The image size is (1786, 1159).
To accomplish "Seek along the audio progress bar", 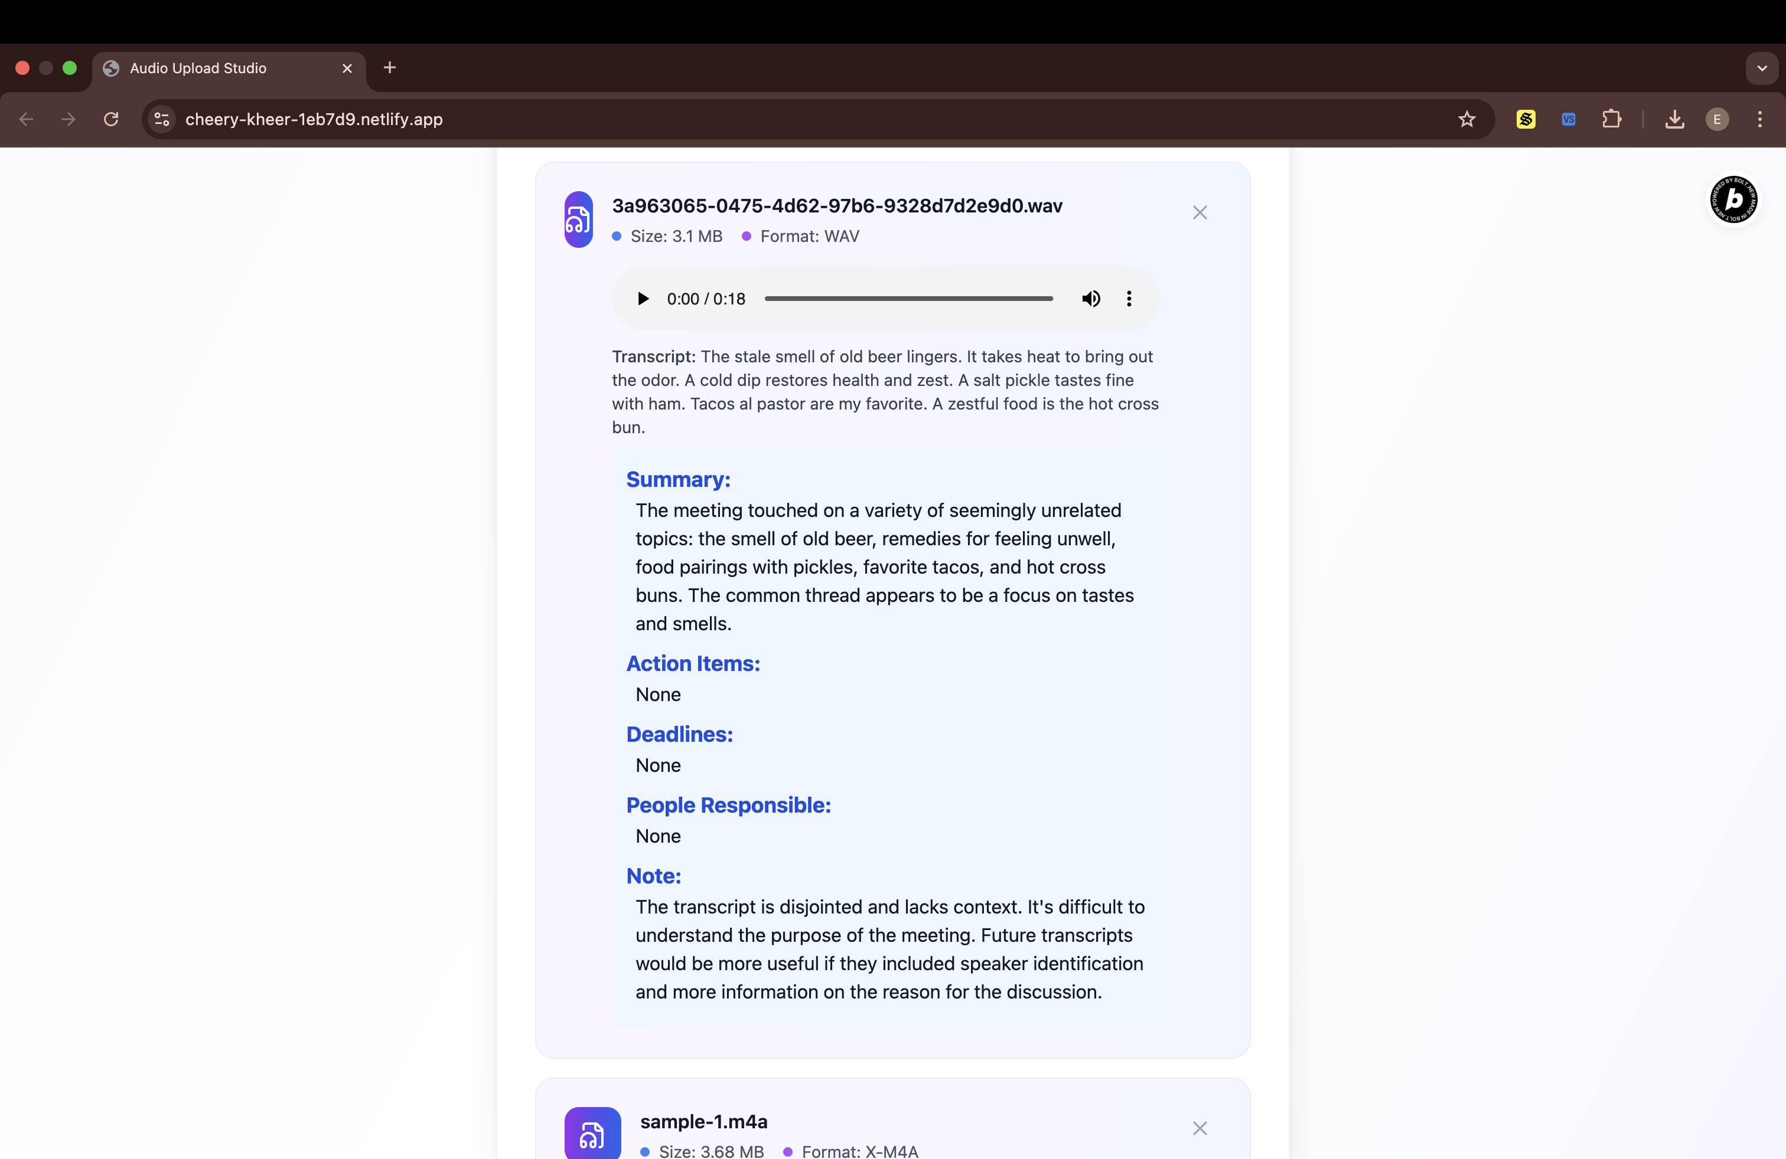I will coord(908,299).
